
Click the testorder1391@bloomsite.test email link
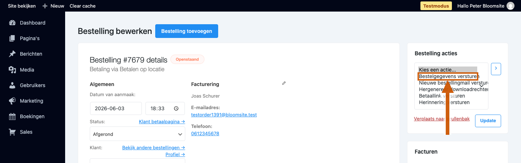click(224, 115)
